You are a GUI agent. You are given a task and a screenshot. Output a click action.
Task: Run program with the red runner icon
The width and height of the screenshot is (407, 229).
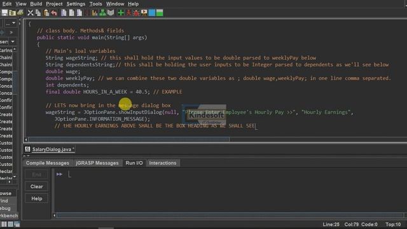click(x=128, y=13)
